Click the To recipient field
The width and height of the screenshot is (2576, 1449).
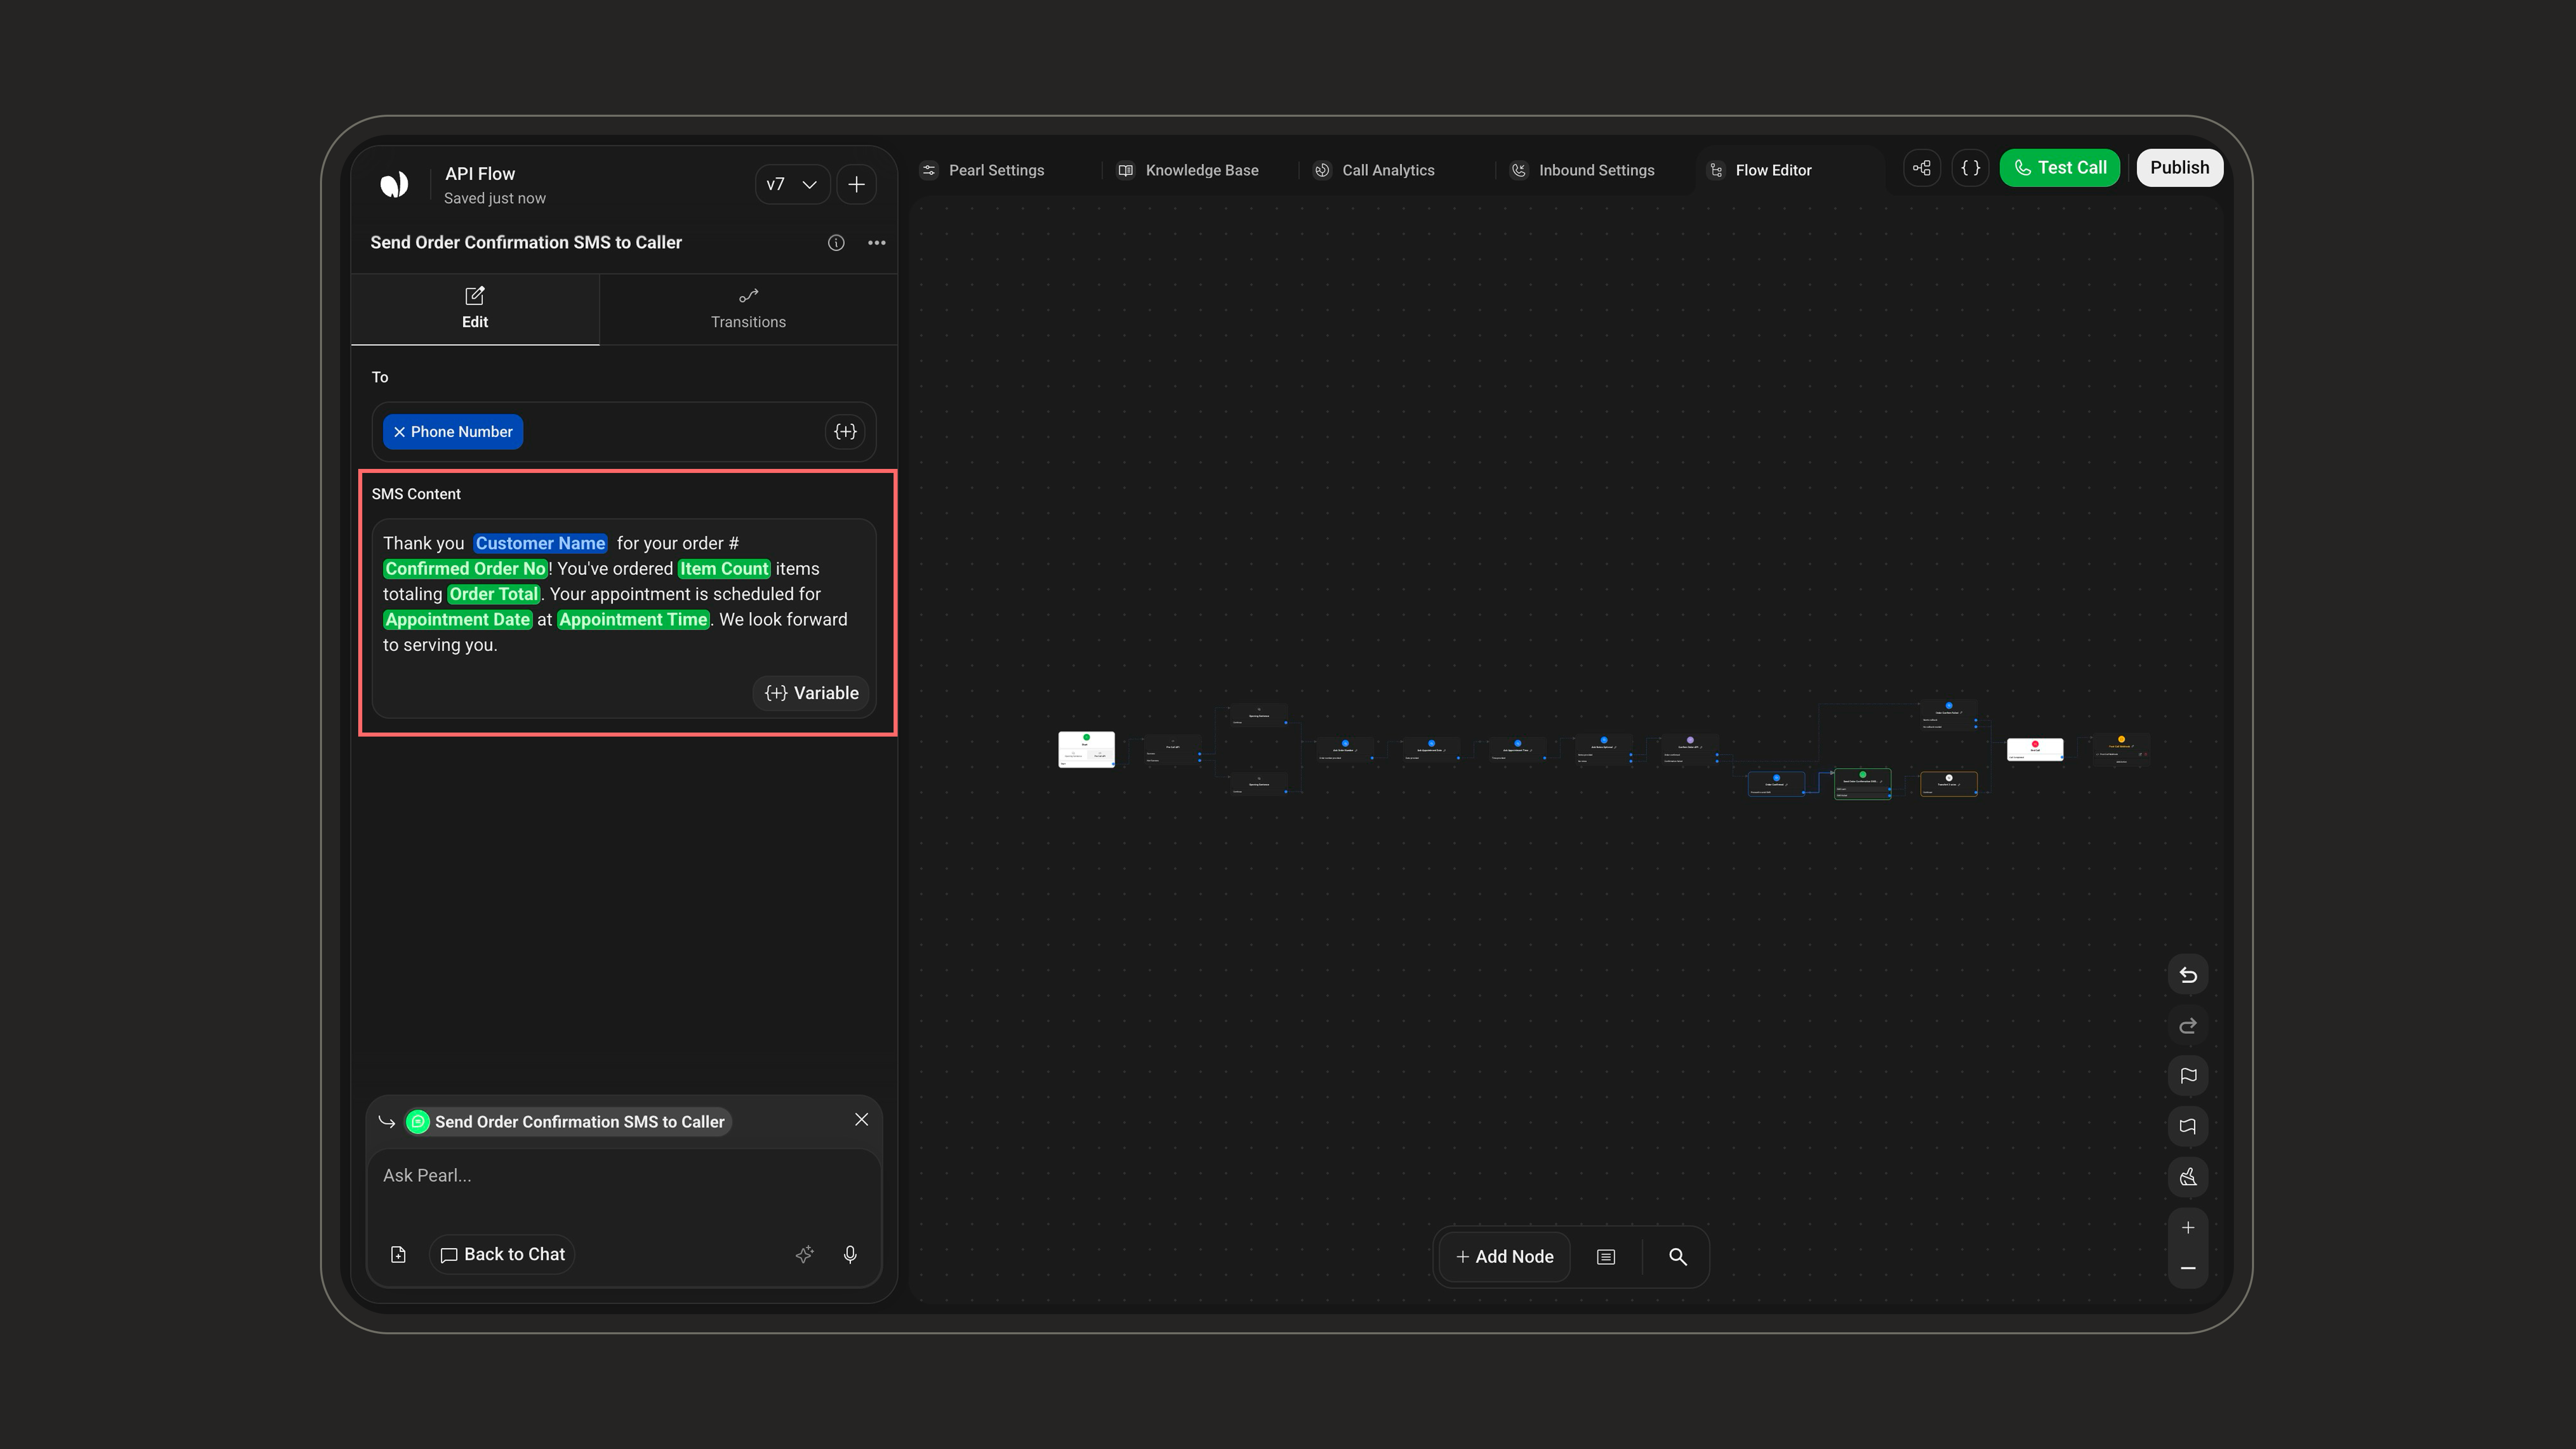tap(624, 432)
